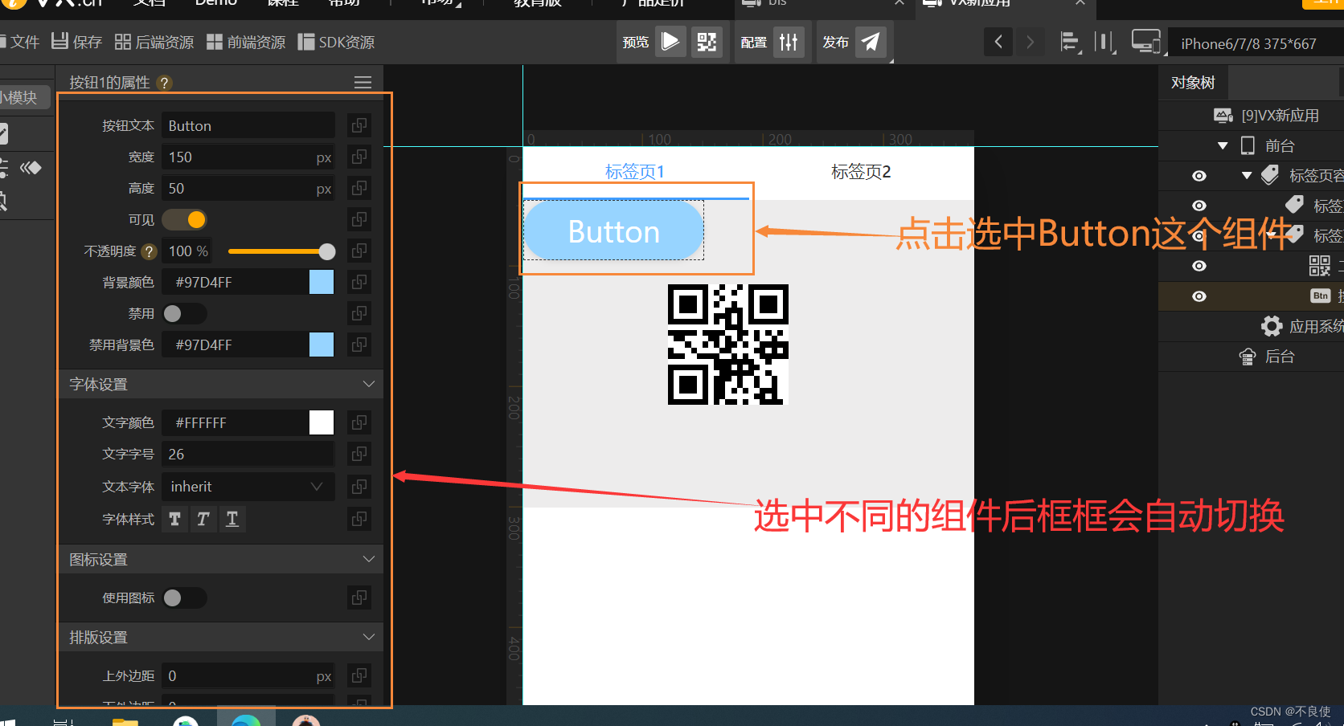Click the 不透明度 help question mark
The height and width of the screenshot is (726, 1344).
click(x=149, y=251)
